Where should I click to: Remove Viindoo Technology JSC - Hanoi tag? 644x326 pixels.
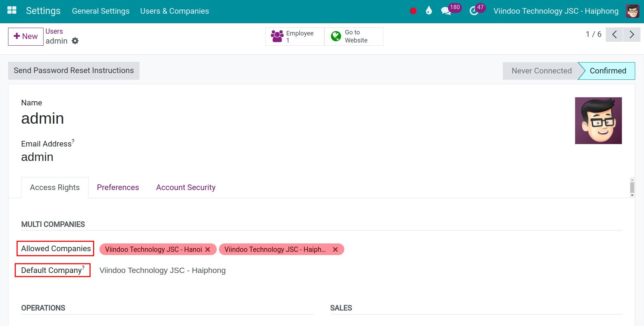pyautogui.click(x=208, y=249)
